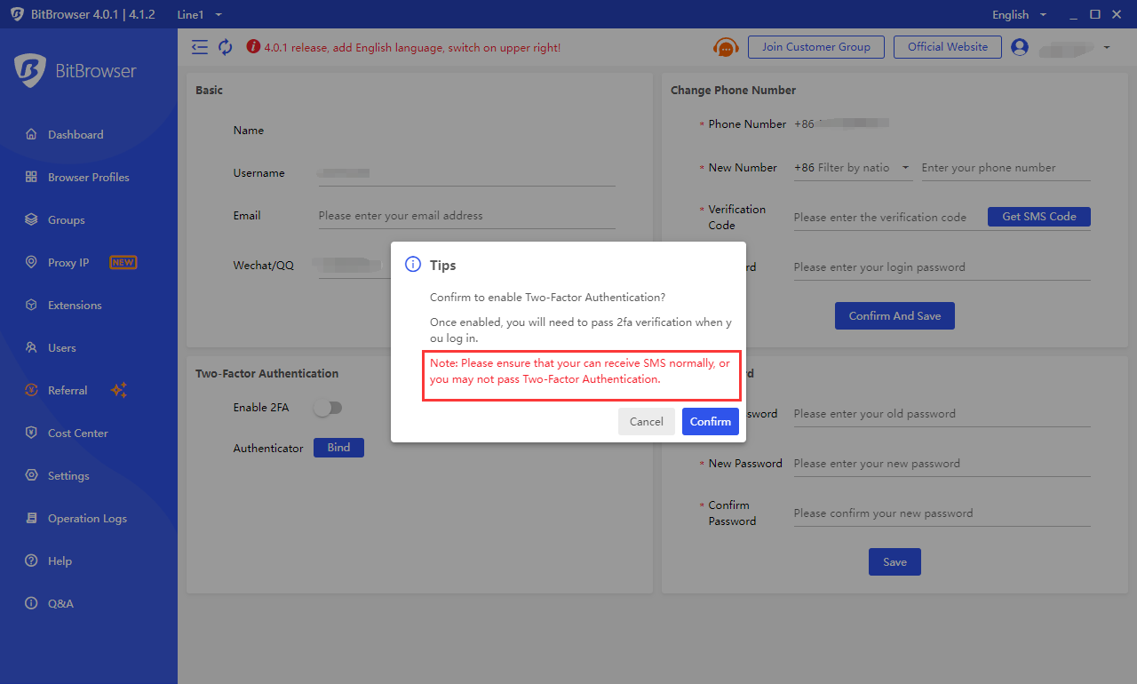
Task: Click the Wechat/QQ label
Action: (264, 266)
